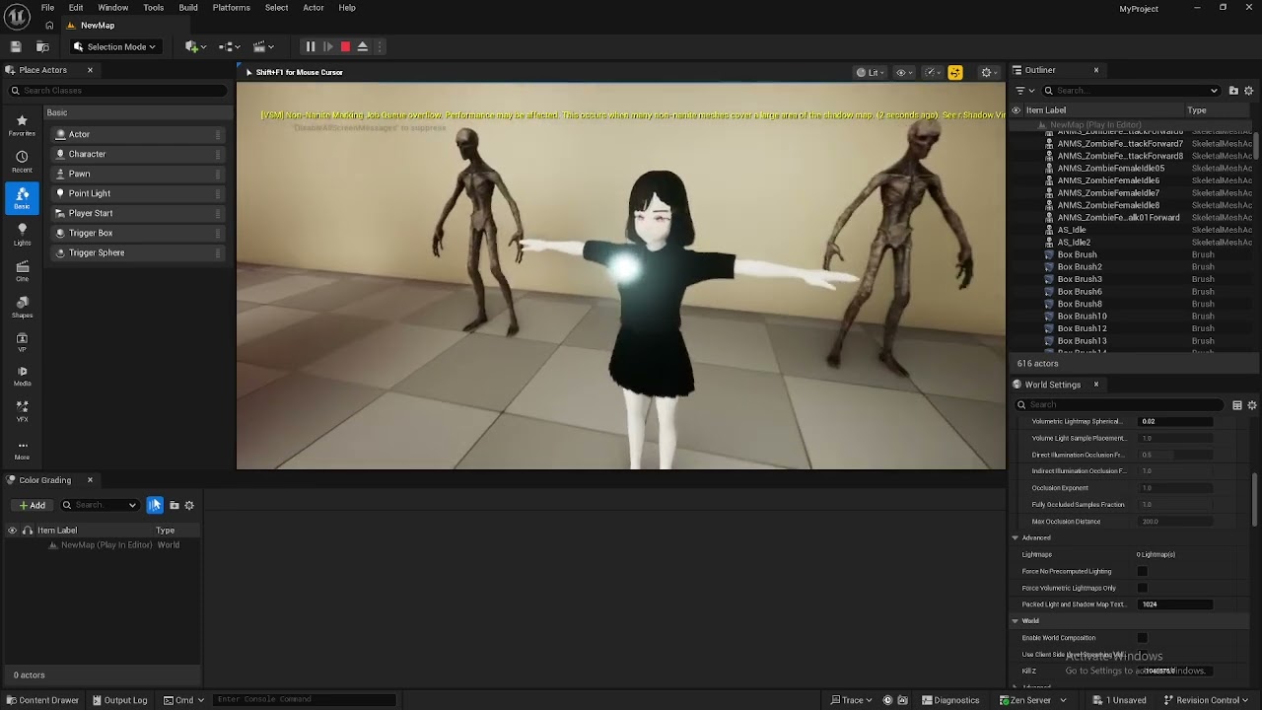Open the Lit view mode dropdown
The height and width of the screenshot is (710, 1262).
point(869,72)
